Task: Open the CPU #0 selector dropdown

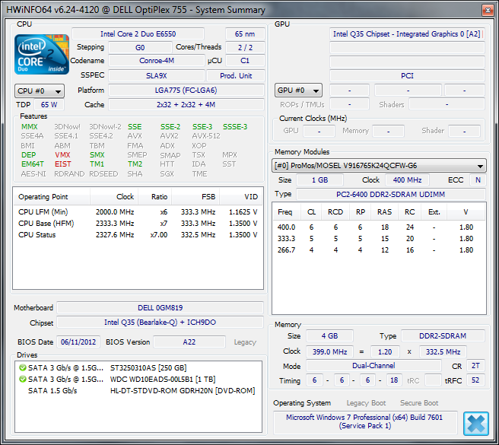Action: pyautogui.click(x=40, y=91)
